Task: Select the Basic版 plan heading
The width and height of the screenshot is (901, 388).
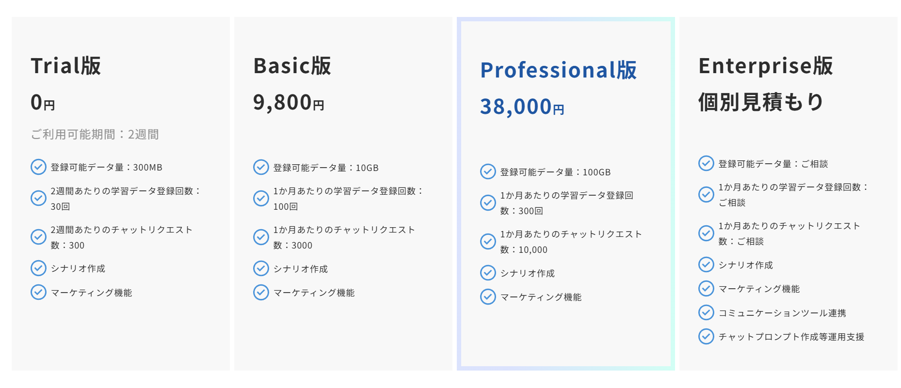Action: pyautogui.click(x=292, y=66)
